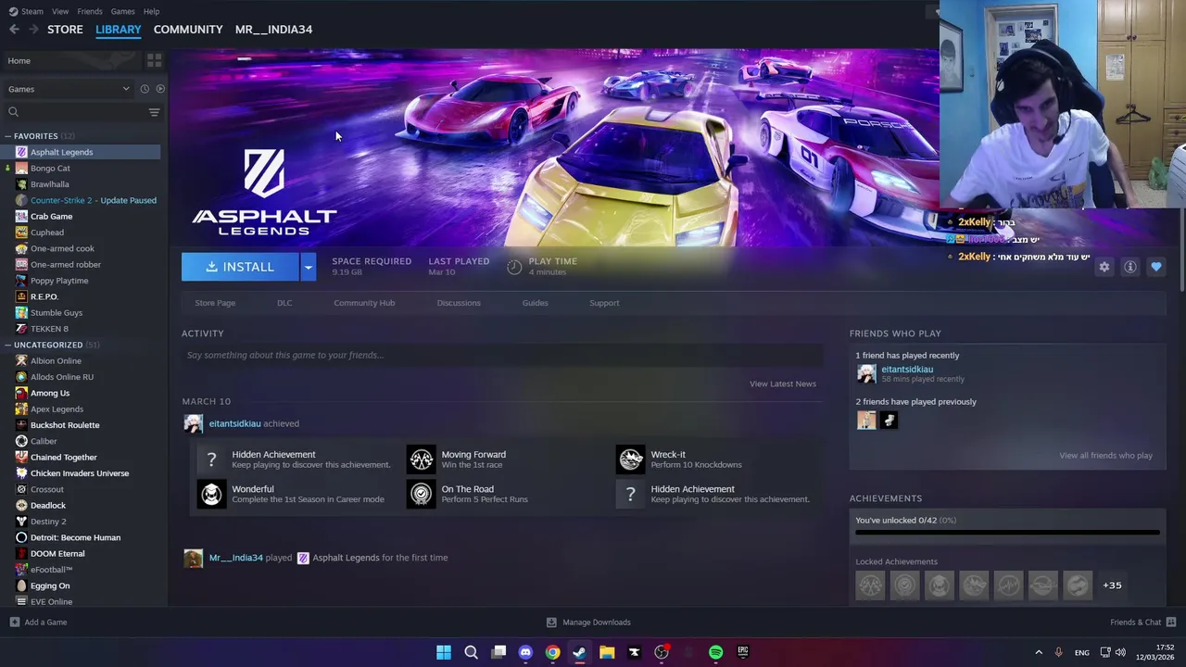The width and height of the screenshot is (1186, 667).
Task: Click Add a Game
Action: (x=38, y=623)
